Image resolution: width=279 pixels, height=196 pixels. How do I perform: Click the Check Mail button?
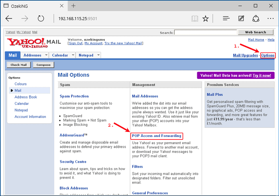19,65
